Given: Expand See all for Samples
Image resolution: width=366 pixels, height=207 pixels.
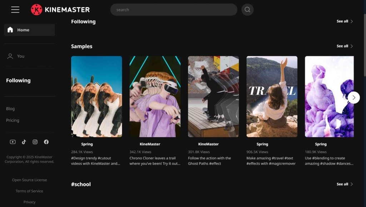Looking at the screenshot, I should (345, 46).
